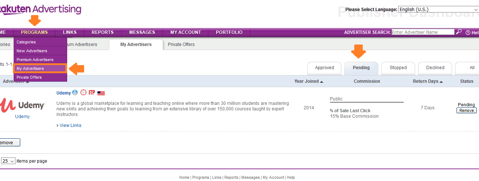Screen dimensions: 479x181
Task: Click the Status column header
Action: coord(466,81)
